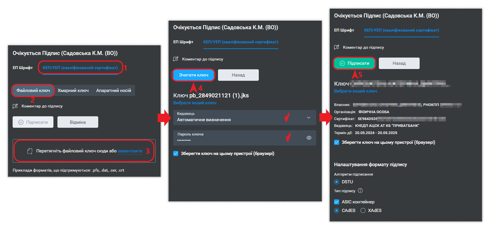
Task: Click the green Підписати button
Action: coord(354,63)
